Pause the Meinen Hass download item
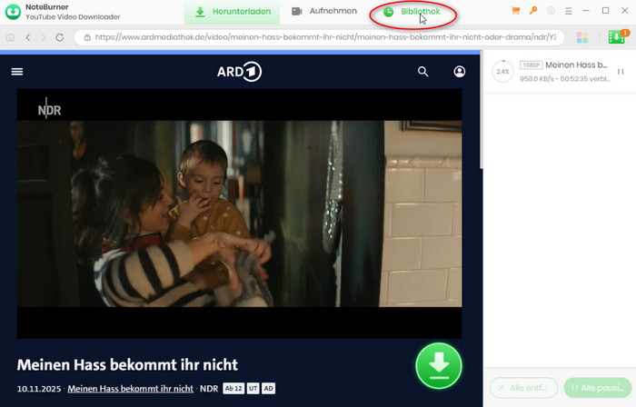 (x=621, y=72)
